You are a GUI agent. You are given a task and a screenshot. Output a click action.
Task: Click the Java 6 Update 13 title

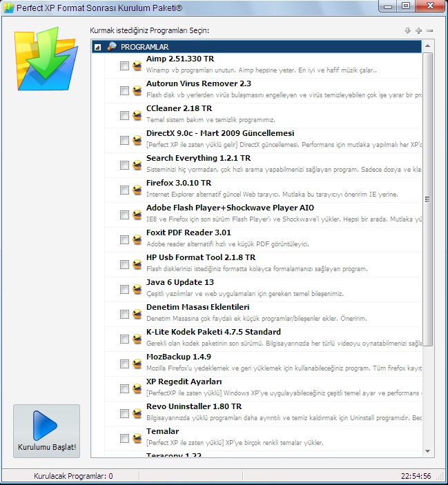pyautogui.click(x=180, y=282)
